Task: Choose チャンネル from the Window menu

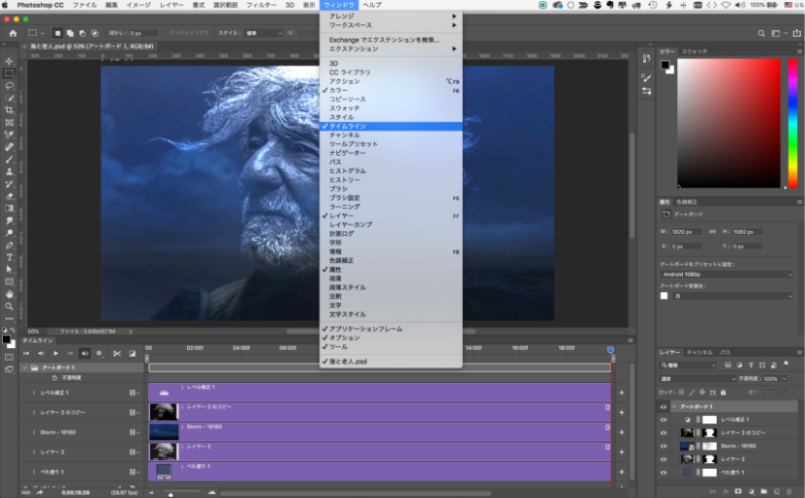Action: [x=344, y=134]
